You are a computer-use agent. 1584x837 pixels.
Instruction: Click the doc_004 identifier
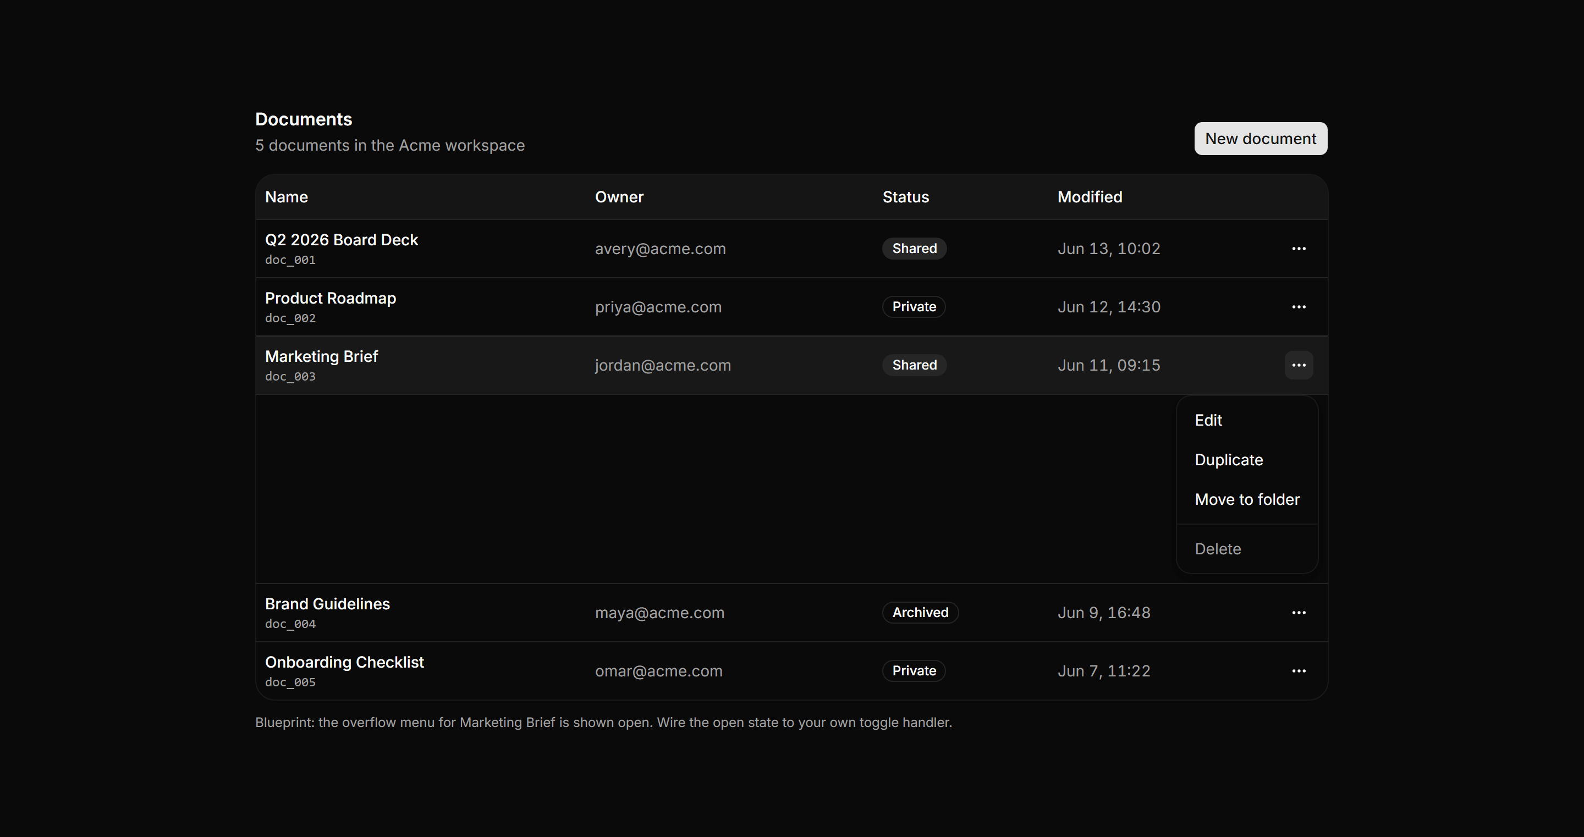pos(290,624)
